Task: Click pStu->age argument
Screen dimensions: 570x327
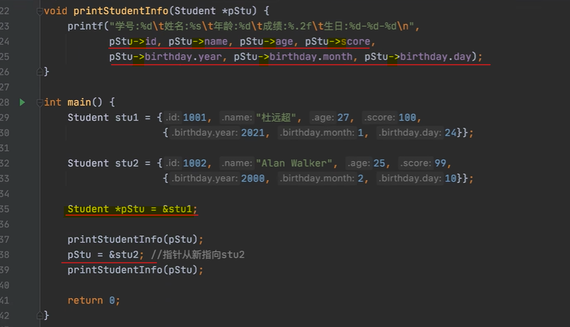Action: pos(266,41)
